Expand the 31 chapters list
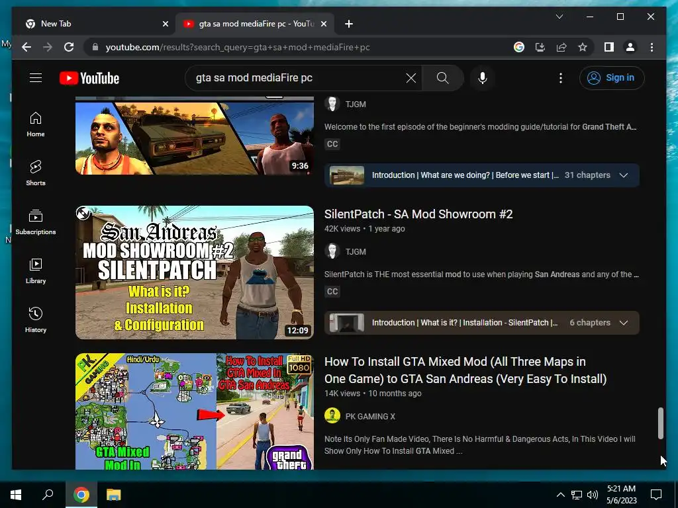 coord(623,175)
